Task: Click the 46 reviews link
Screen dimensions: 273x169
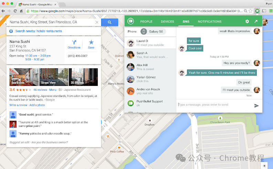Action: (x=40, y=90)
